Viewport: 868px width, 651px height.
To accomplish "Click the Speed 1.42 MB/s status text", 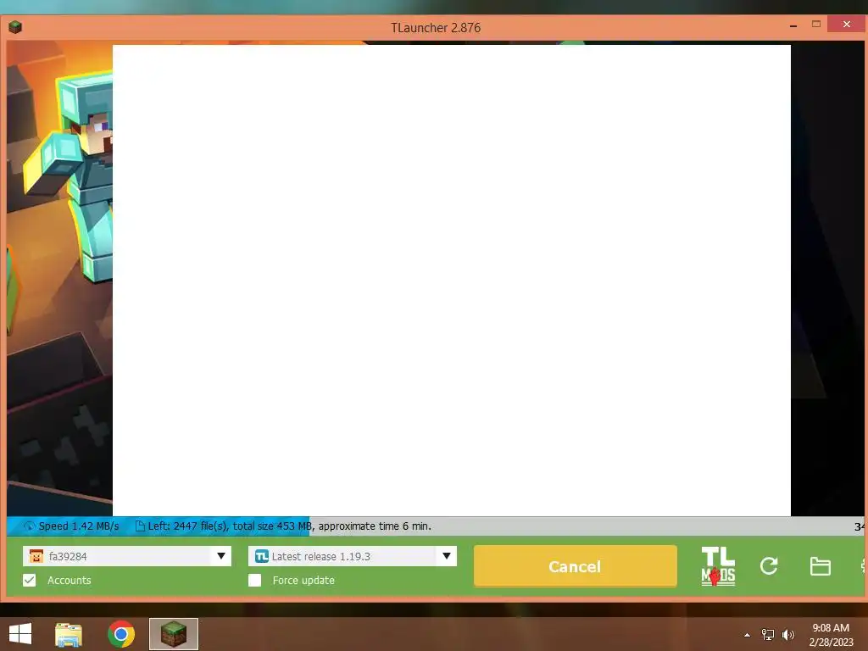I will coord(79,526).
